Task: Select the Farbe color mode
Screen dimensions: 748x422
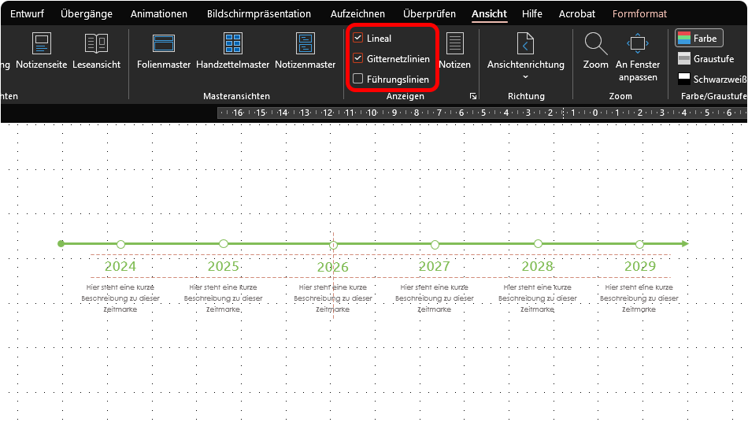Action: pyautogui.click(x=699, y=38)
